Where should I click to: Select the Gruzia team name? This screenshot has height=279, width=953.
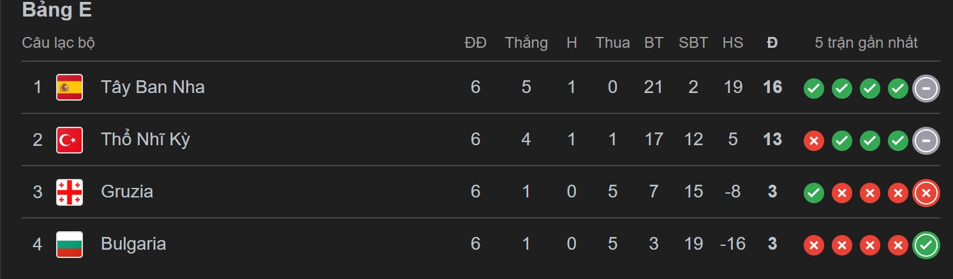click(127, 192)
